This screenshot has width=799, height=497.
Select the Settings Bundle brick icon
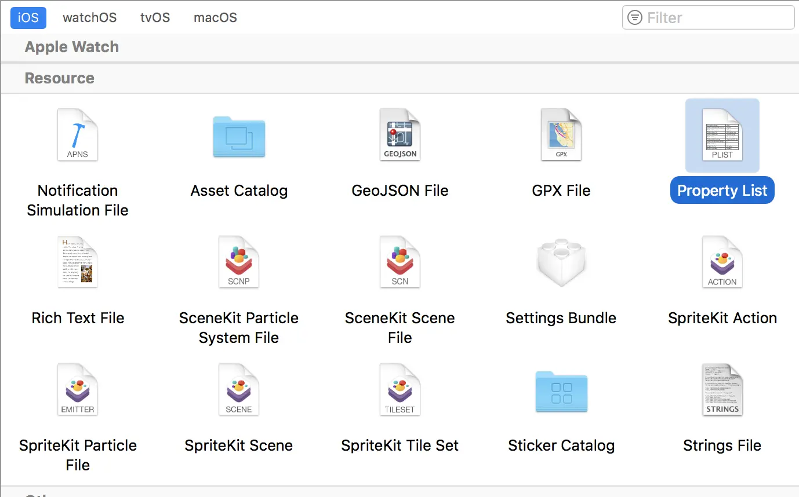point(561,262)
